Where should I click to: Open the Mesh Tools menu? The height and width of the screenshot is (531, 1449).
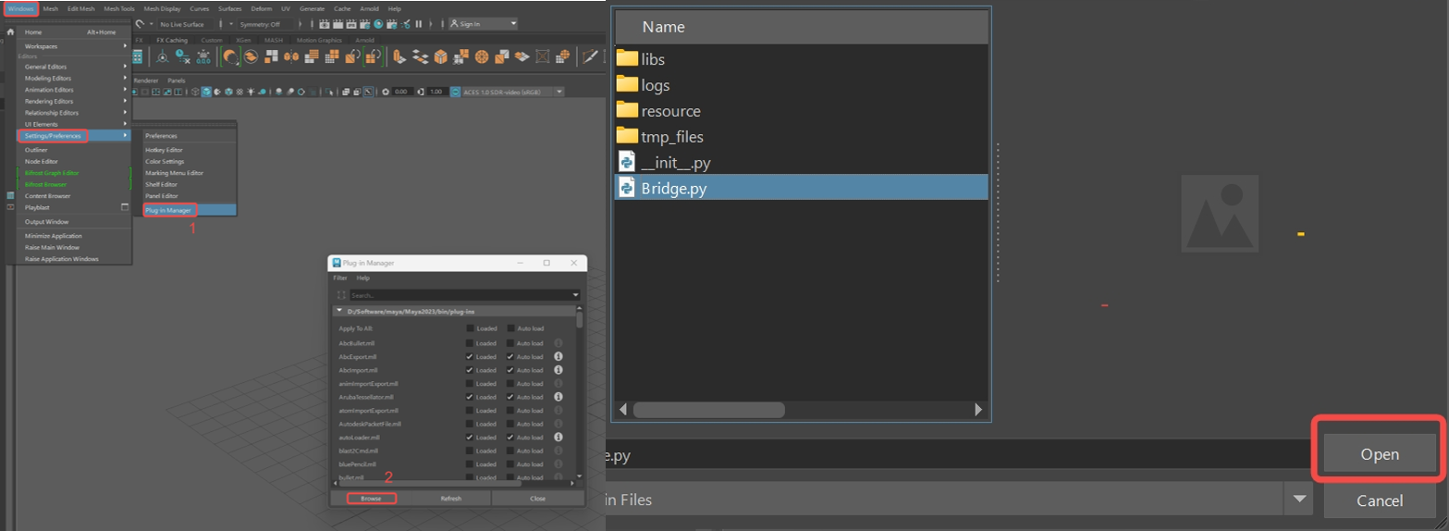coord(119,8)
